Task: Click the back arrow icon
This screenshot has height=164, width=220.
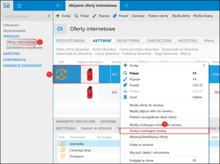Action: 59,5
